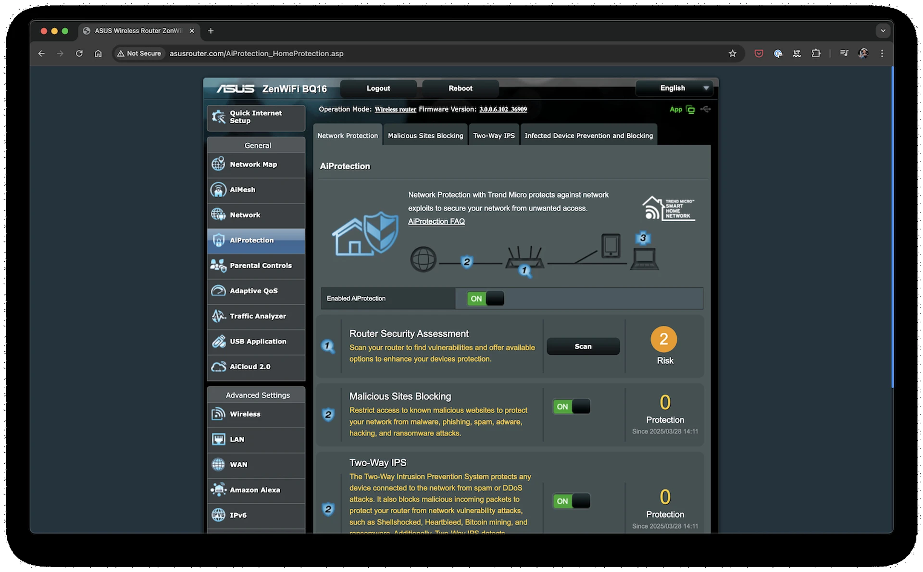Close the ASUS Wireless Router tab
The height and width of the screenshot is (572, 923).
coord(192,31)
